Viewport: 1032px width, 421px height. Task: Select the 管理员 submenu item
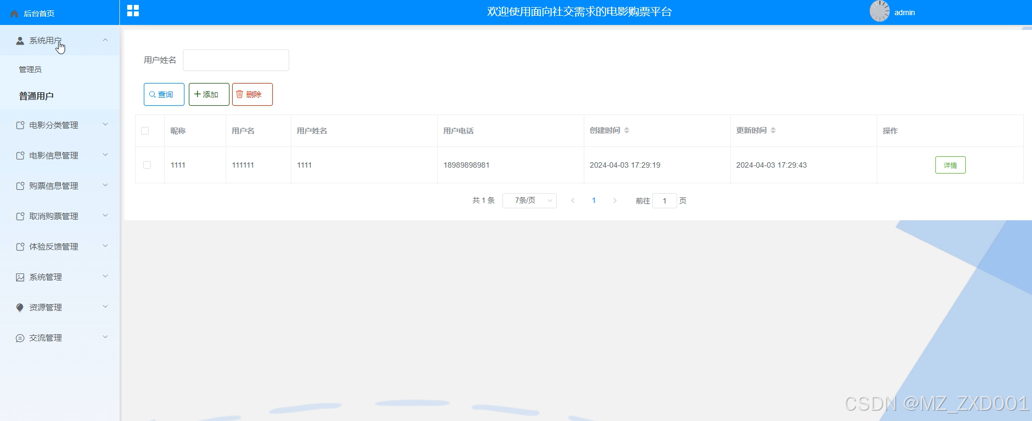click(30, 69)
